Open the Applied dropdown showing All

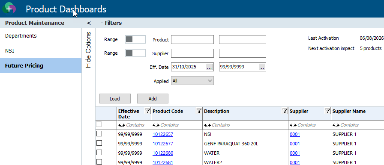pyautogui.click(x=192, y=81)
